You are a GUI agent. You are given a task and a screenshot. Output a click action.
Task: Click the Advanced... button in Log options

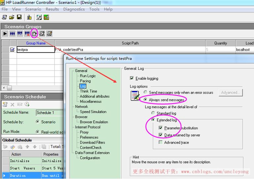[x=231, y=93]
